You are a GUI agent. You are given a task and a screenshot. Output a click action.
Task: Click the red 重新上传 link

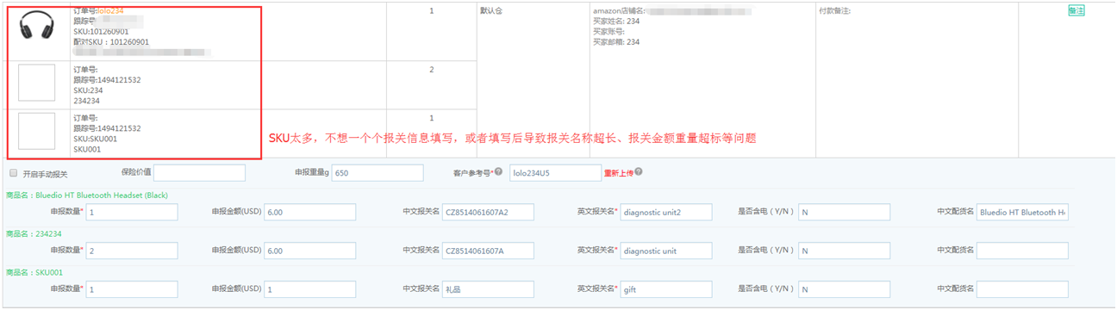(x=618, y=172)
